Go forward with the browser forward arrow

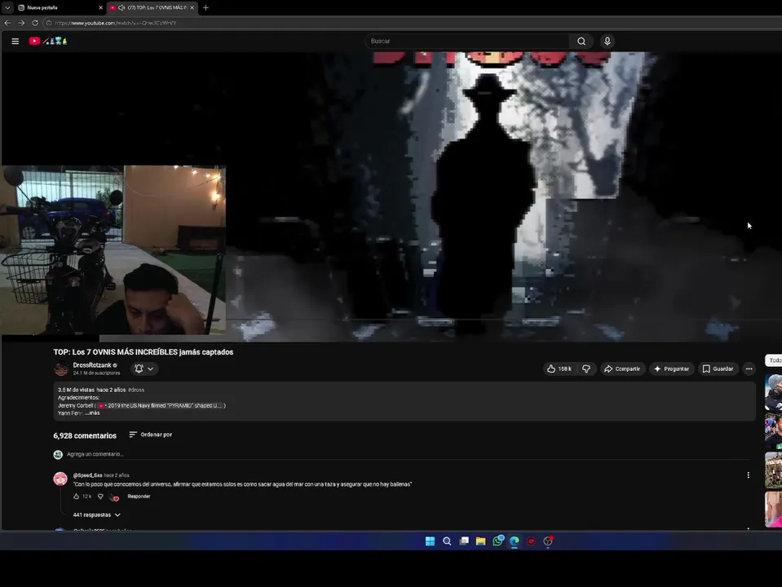(x=21, y=23)
